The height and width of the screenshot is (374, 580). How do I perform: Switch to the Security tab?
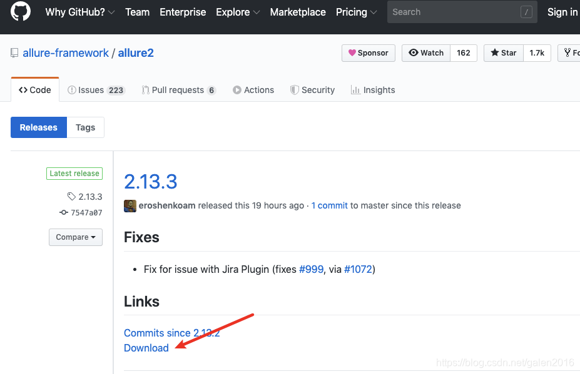coord(313,90)
